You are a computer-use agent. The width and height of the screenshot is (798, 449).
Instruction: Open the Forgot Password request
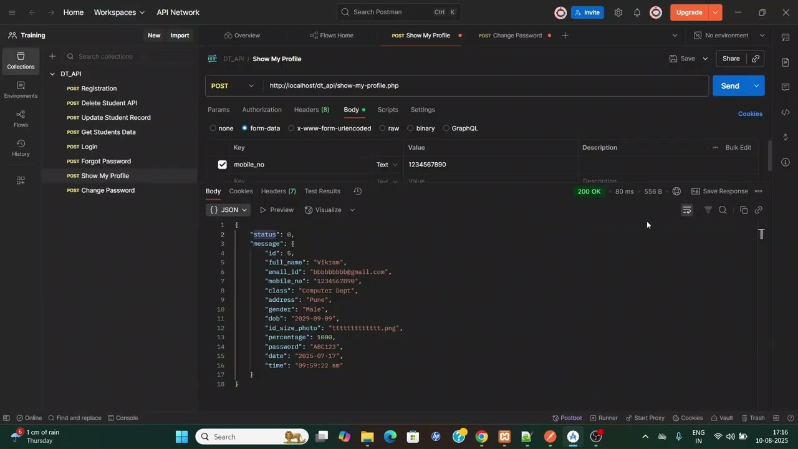pyautogui.click(x=106, y=162)
